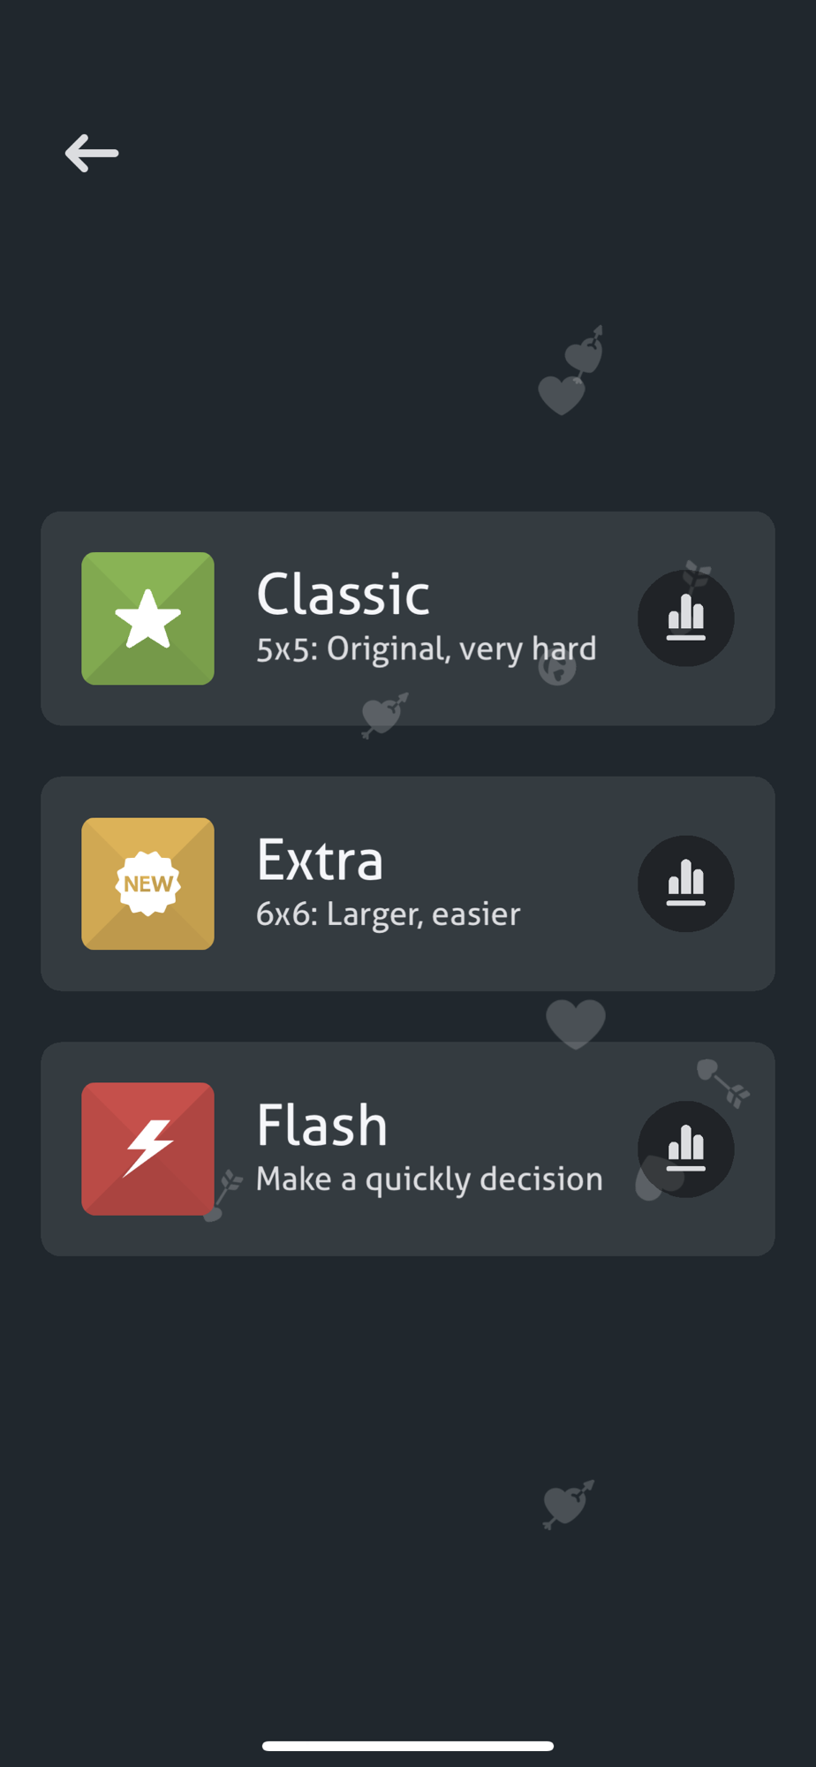Tap pierced heart below Classic card
Viewport: 816px width, 1767px height.
(x=385, y=715)
